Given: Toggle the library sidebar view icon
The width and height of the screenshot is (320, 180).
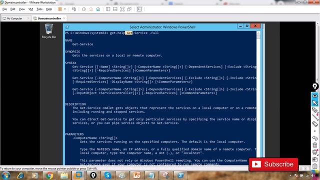Looking at the screenshot, I should coord(108,9).
